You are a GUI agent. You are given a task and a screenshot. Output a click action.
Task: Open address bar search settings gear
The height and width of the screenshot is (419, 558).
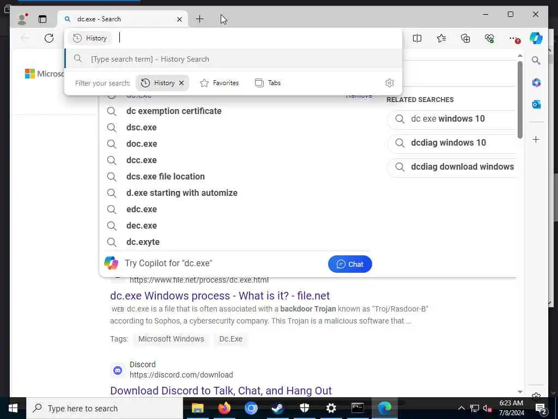390,83
